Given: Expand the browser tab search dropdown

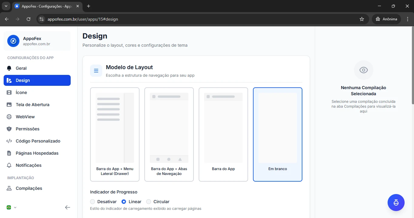Looking at the screenshot, I should click(x=6, y=6).
